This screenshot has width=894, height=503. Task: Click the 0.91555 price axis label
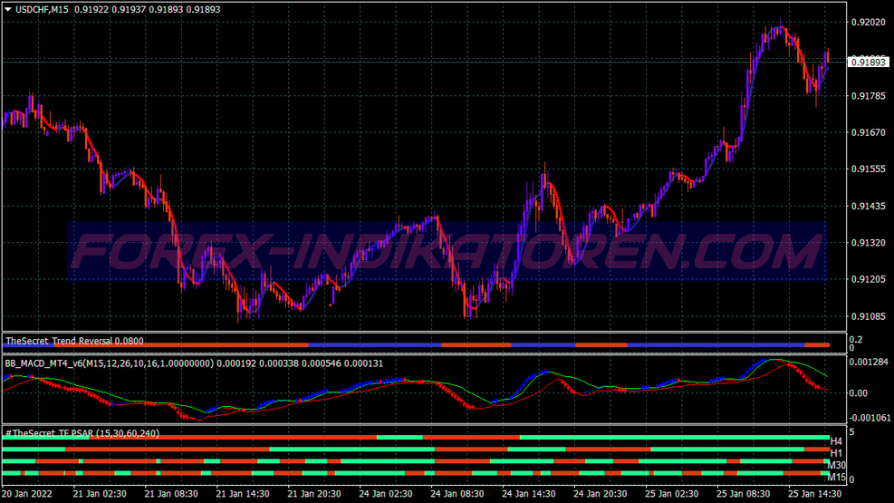point(868,169)
